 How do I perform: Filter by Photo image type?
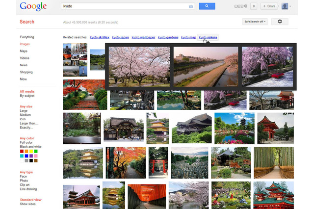pyautogui.click(x=24, y=181)
